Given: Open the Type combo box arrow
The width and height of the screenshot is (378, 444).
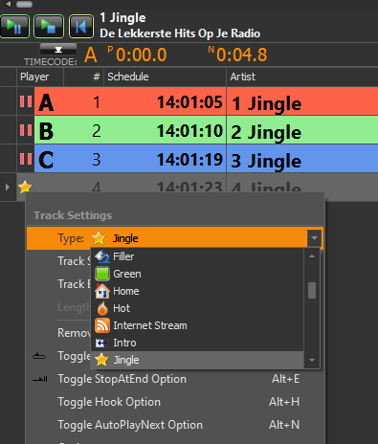Looking at the screenshot, I should pos(314,238).
